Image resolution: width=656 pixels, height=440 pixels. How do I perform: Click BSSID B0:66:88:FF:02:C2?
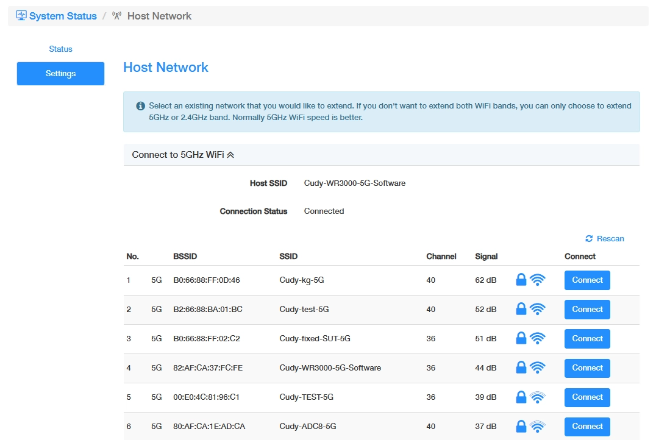click(207, 339)
